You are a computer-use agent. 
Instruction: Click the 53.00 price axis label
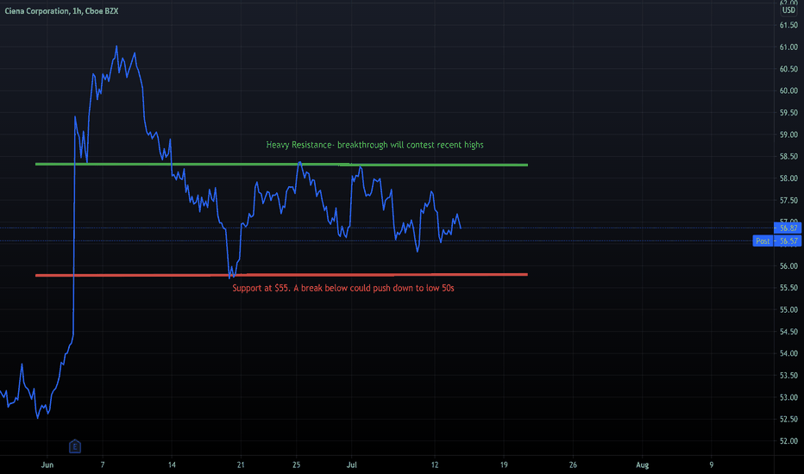click(788, 397)
